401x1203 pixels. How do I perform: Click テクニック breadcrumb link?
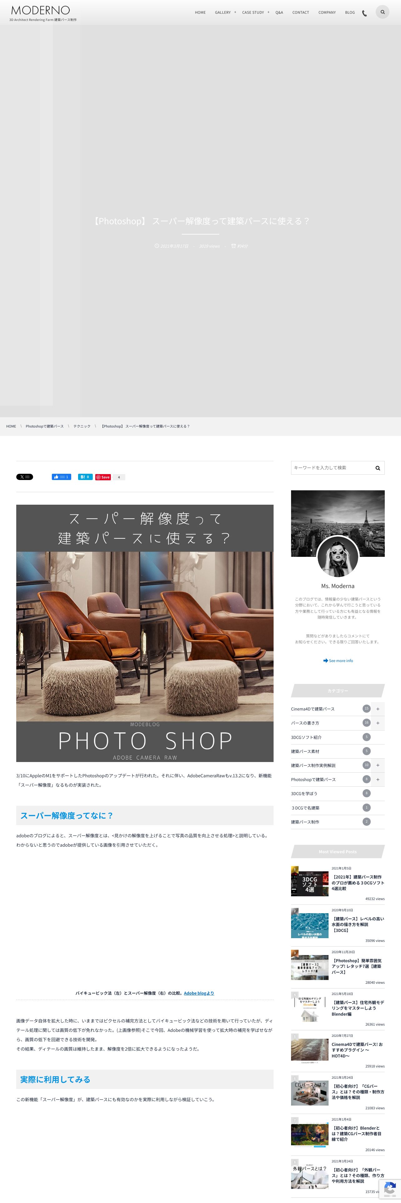tap(82, 426)
